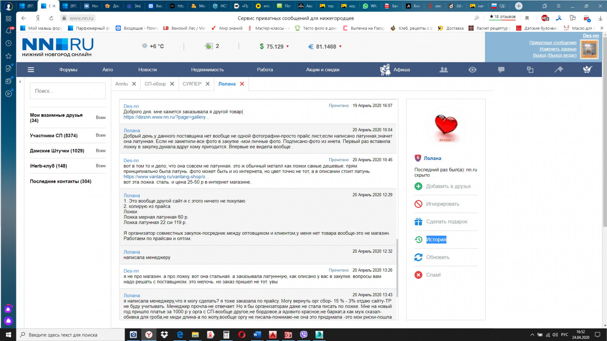Open the Форумы menu item
The image size is (607, 341).
pyautogui.click(x=68, y=70)
